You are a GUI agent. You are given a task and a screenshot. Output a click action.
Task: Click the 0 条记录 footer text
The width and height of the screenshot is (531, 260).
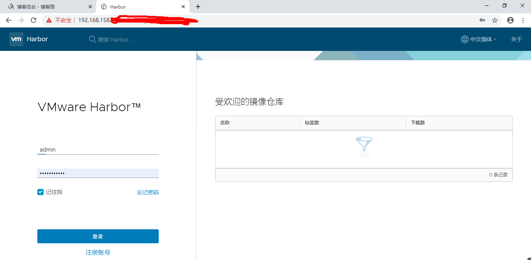pos(498,175)
